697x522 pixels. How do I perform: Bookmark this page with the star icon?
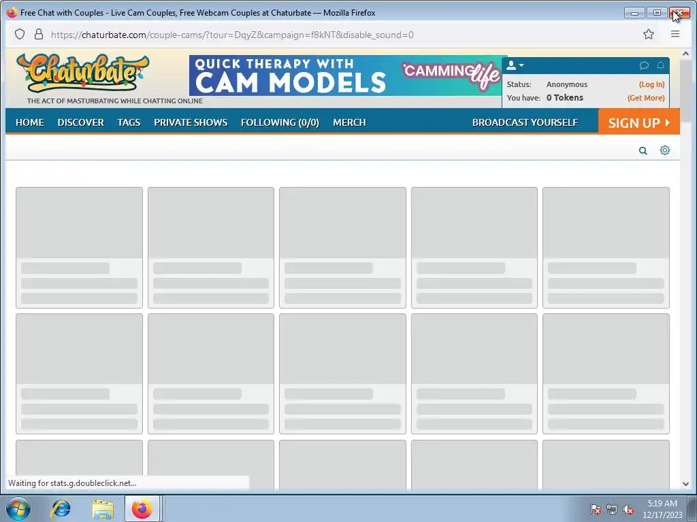click(649, 34)
